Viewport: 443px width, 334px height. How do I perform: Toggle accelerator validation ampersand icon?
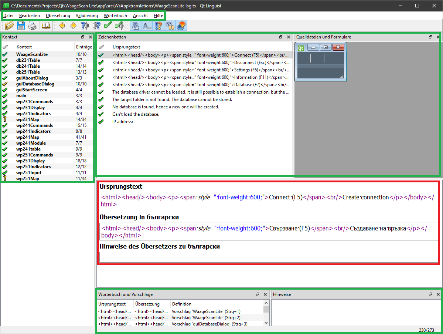(136, 26)
